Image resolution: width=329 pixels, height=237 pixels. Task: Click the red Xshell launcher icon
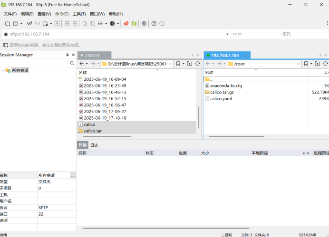[x=126, y=23]
